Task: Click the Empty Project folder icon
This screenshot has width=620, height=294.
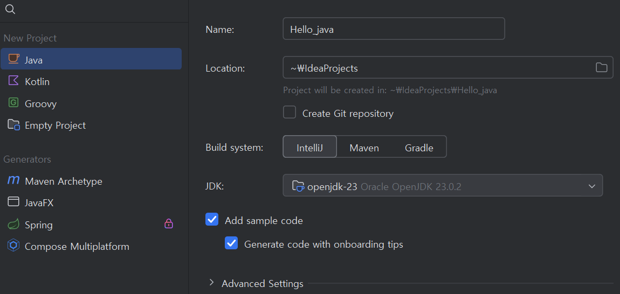Action: (x=14, y=125)
